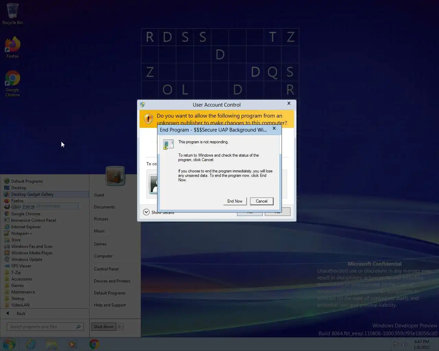The width and height of the screenshot is (439, 351).
Task: Close the User Account Control window
Action: point(289,103)
